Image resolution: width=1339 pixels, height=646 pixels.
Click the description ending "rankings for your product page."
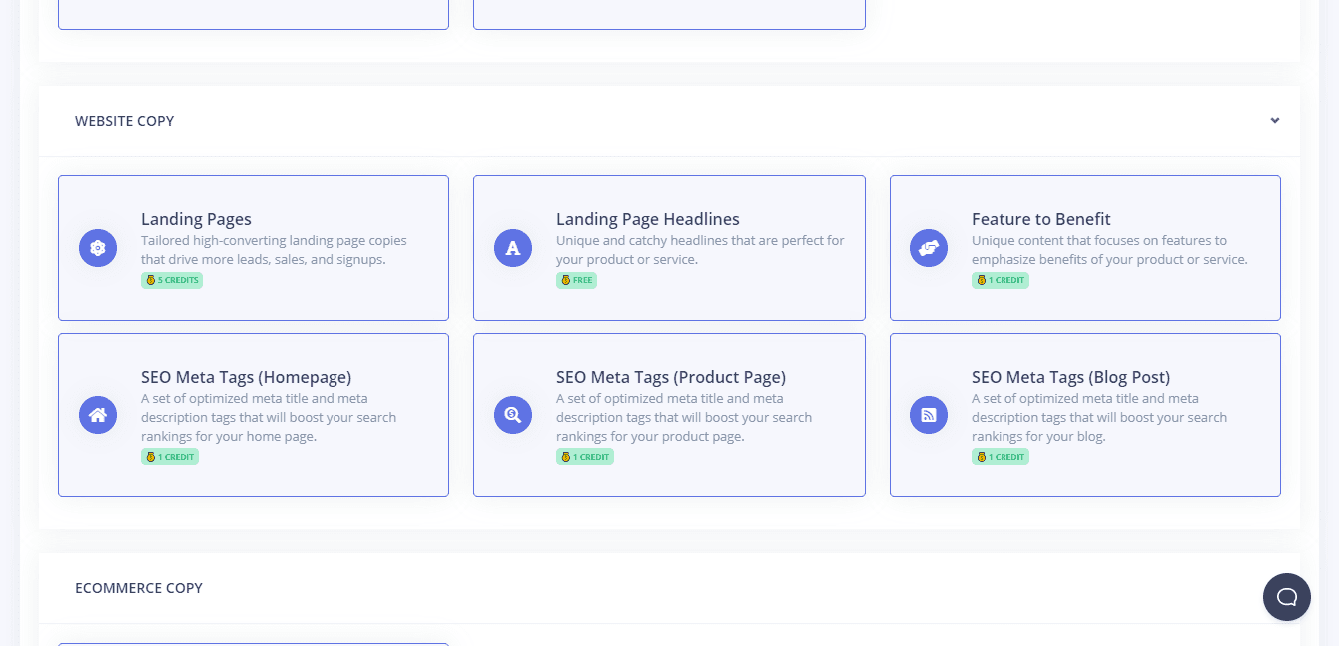pyautogui.click(x=684, y=417)
